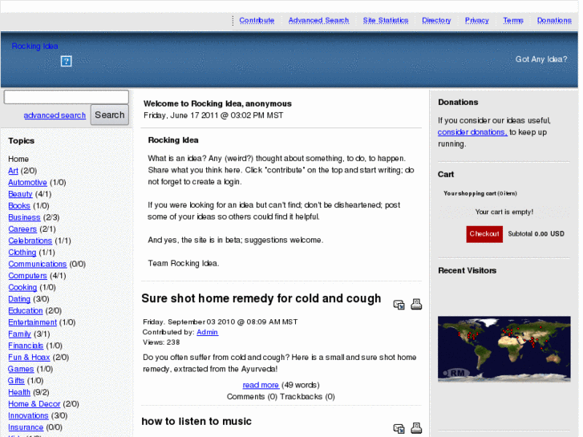
Task: Open Contribute in the top menu
Action: [257, 21]
